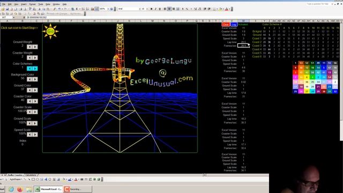Click the Font Color red A icon

227,9
